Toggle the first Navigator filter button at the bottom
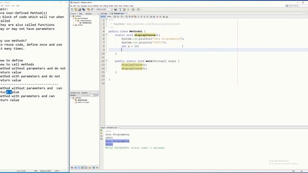 click(72, 168)
